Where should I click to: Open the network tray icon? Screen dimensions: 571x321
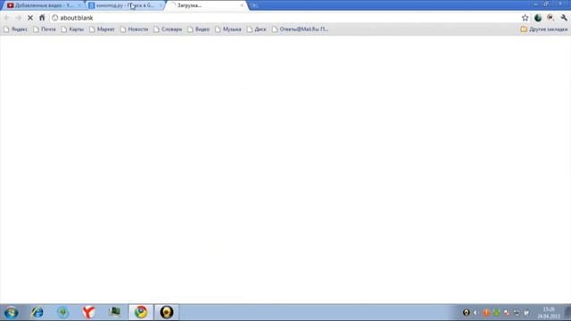coord(517,312)
